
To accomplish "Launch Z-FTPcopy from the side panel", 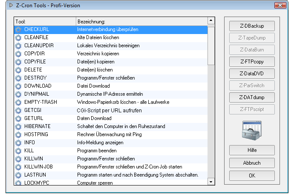I will (252, 62).
